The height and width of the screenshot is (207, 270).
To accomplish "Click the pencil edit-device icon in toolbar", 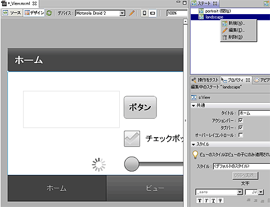I will click(x=132, y=13).
